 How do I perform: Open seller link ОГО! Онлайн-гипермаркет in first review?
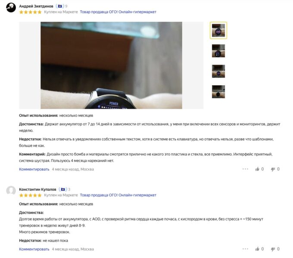(118, 12)
